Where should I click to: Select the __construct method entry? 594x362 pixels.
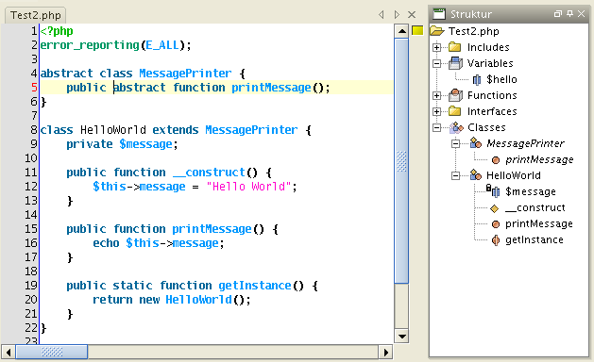[x=535, y=207]
